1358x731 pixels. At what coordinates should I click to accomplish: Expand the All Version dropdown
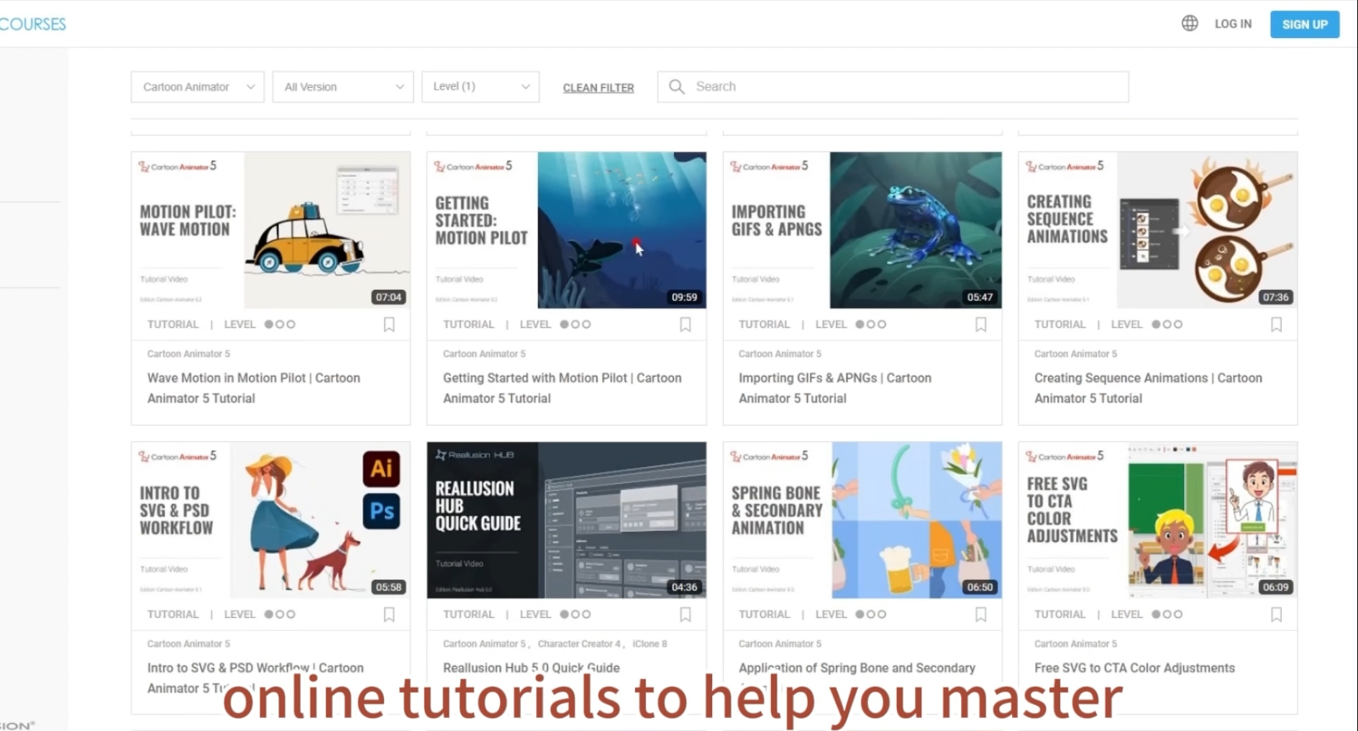tap(342, 87)
